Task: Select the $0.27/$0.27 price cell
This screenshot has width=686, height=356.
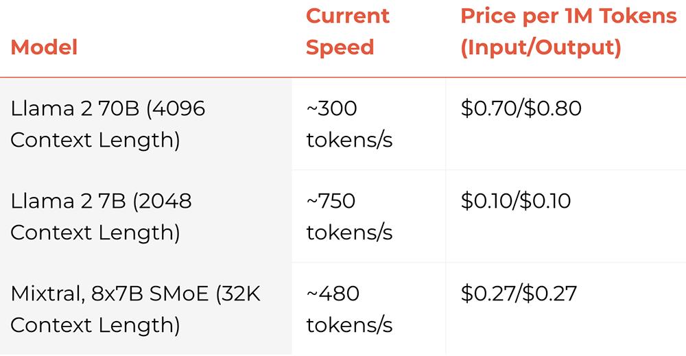Action: (x=519, y=294)
